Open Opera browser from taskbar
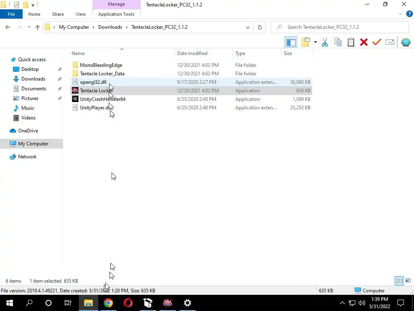 tap(128, 303)
